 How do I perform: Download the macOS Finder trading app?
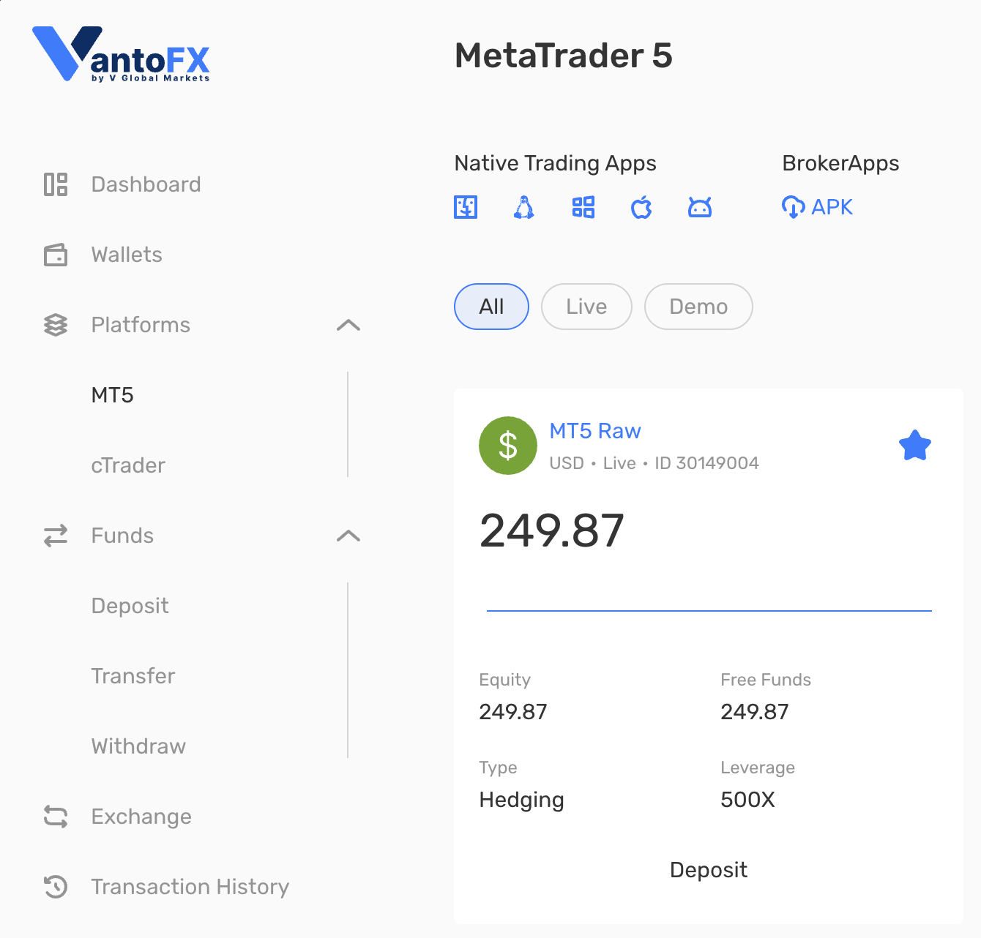[x=466, y=208]
